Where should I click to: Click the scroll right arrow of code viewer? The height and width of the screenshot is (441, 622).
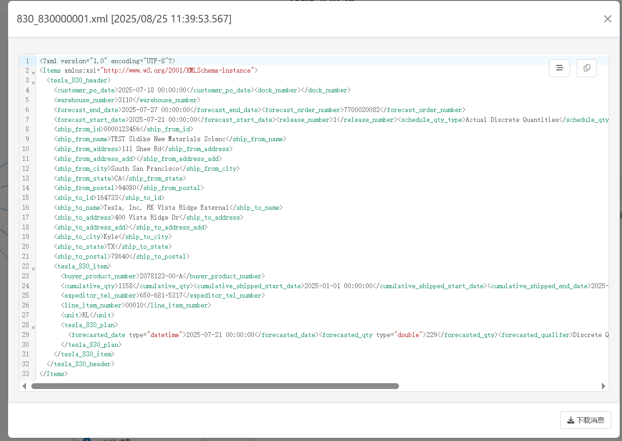(x=603, y=386)
